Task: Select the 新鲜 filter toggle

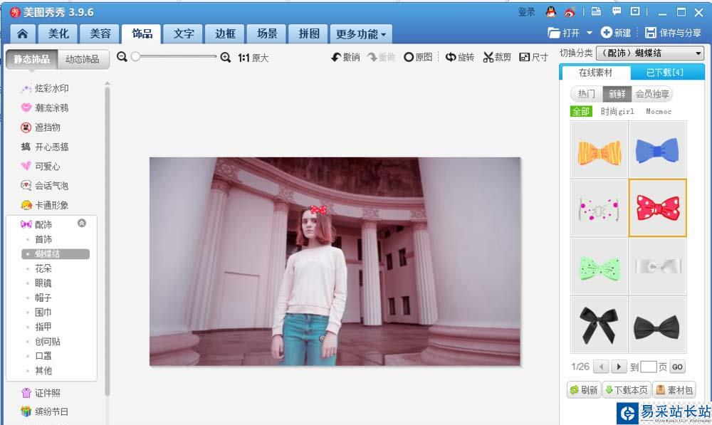Action: coord(617,94)
